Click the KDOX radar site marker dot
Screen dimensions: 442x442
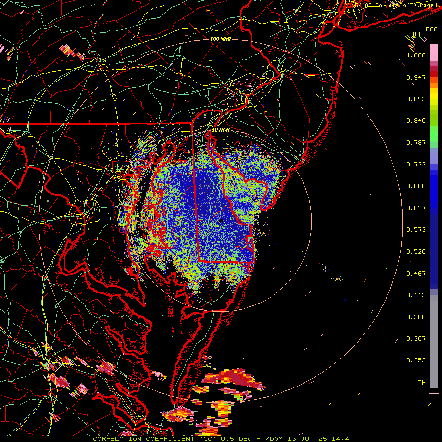[221, 221]
